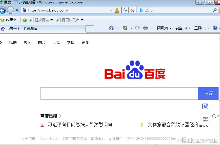Expand the address bar history dropdown
This screenshot has height=145, width=220.
[111, 10]
